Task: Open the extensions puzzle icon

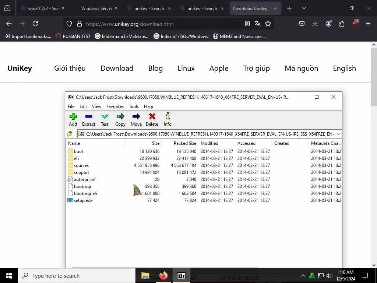Action: point(342,24)
